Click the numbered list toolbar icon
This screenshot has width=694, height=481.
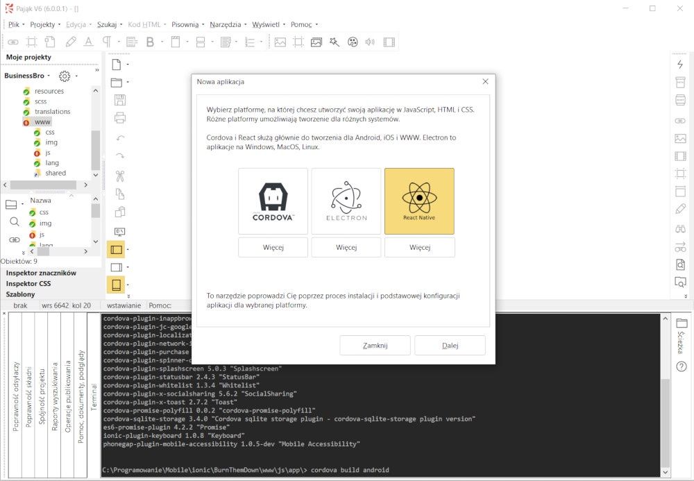[x=250, y=42]
